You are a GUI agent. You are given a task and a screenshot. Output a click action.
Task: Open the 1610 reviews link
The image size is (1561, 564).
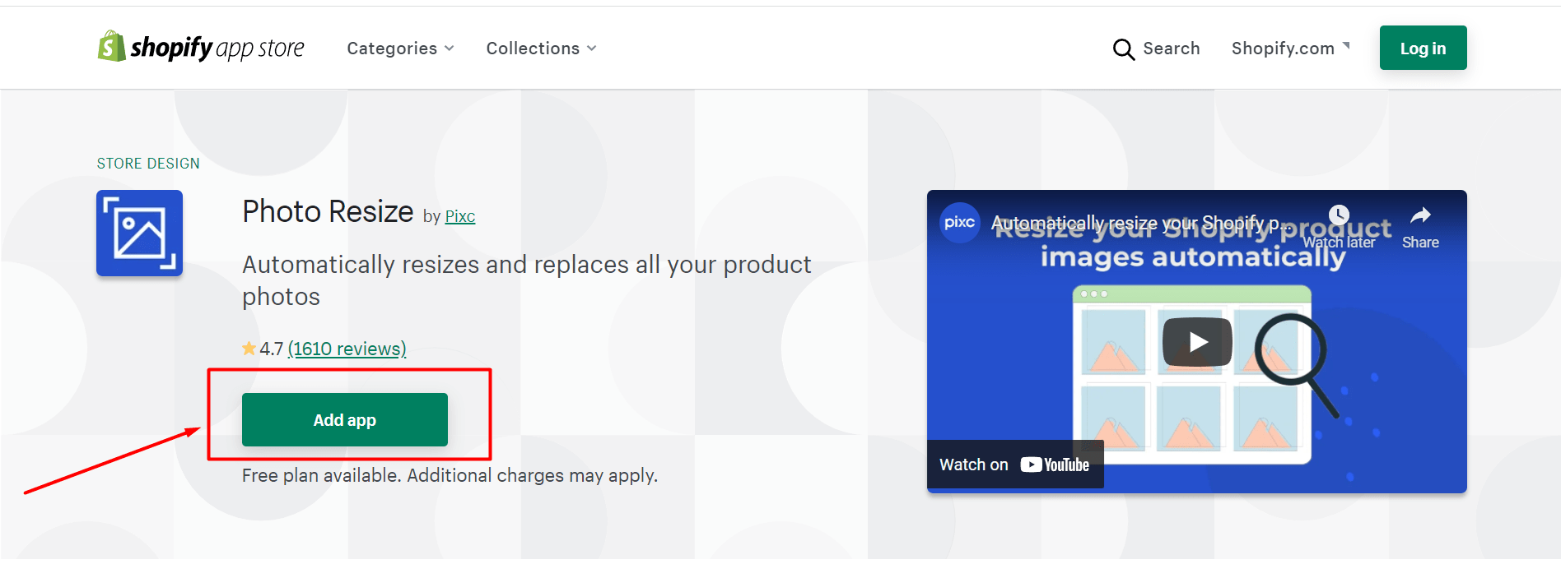click(x=347, y=349)
